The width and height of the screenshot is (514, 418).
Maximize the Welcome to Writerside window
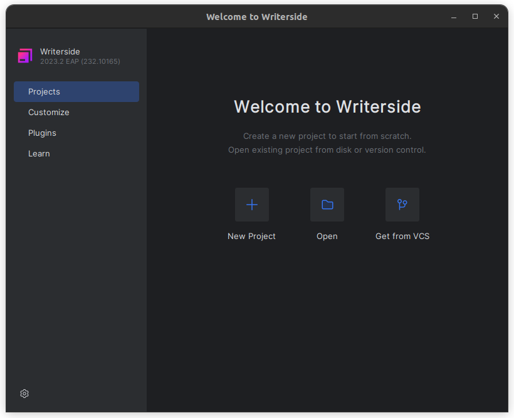(x=475, y=17)
